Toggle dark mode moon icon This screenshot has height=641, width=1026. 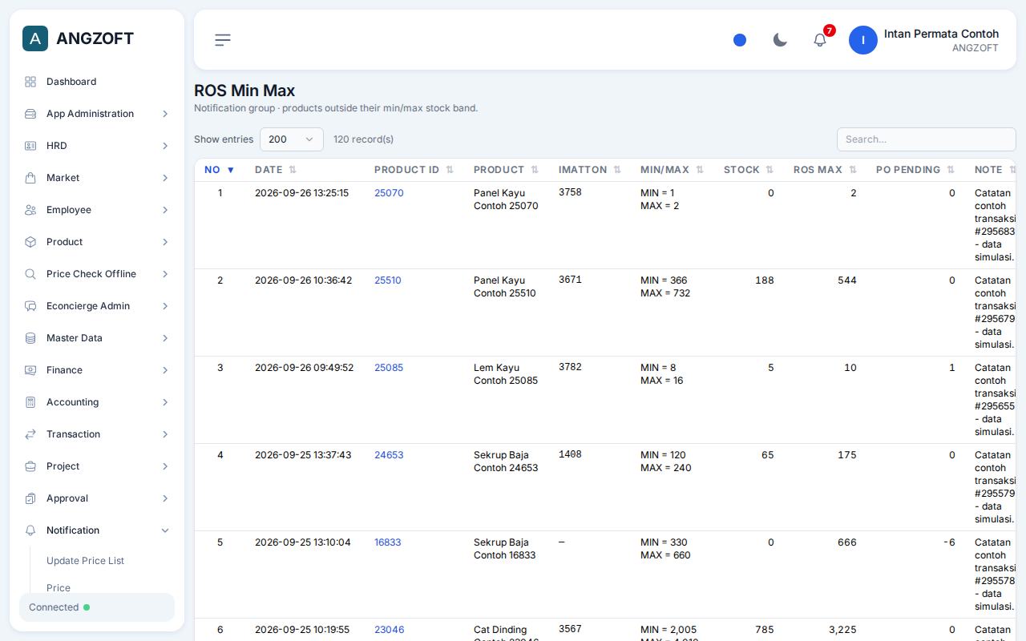[x=780, y=40]
